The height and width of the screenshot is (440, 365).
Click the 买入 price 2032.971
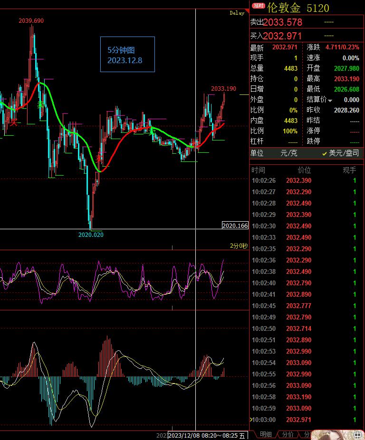(x=282, y=36)
